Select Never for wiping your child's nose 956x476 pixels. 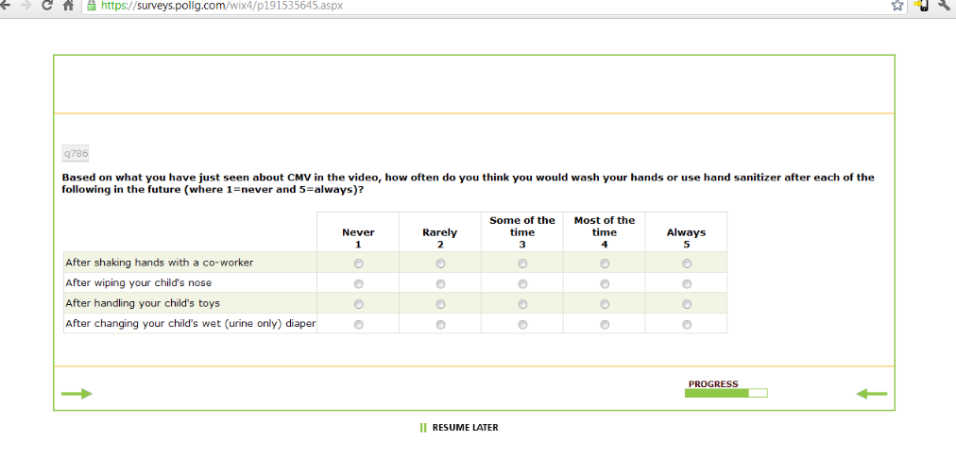click(x=359, y=284)
